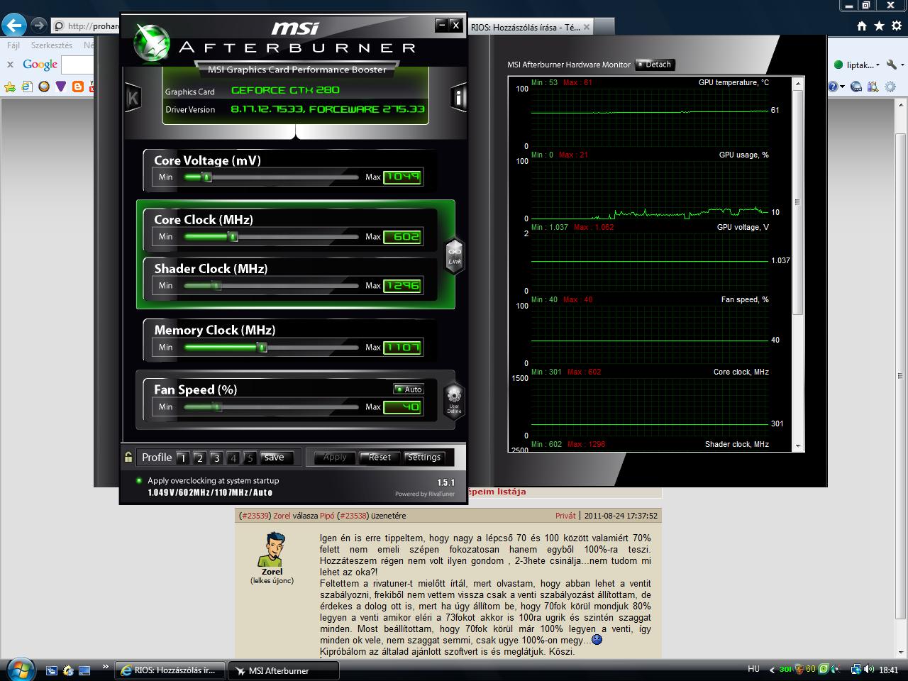
Task: Open the purple triangle favorite icon
Action: point(61,87)
